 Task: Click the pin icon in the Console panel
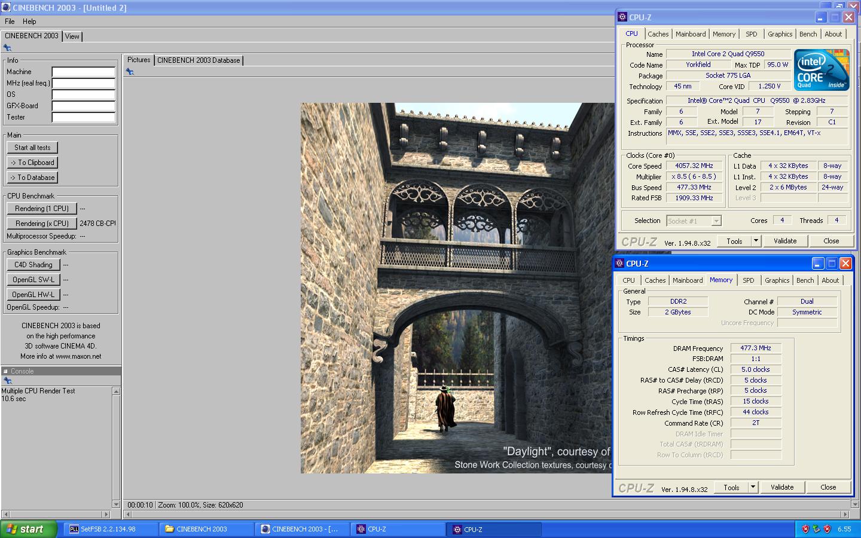tap(7, 381)
